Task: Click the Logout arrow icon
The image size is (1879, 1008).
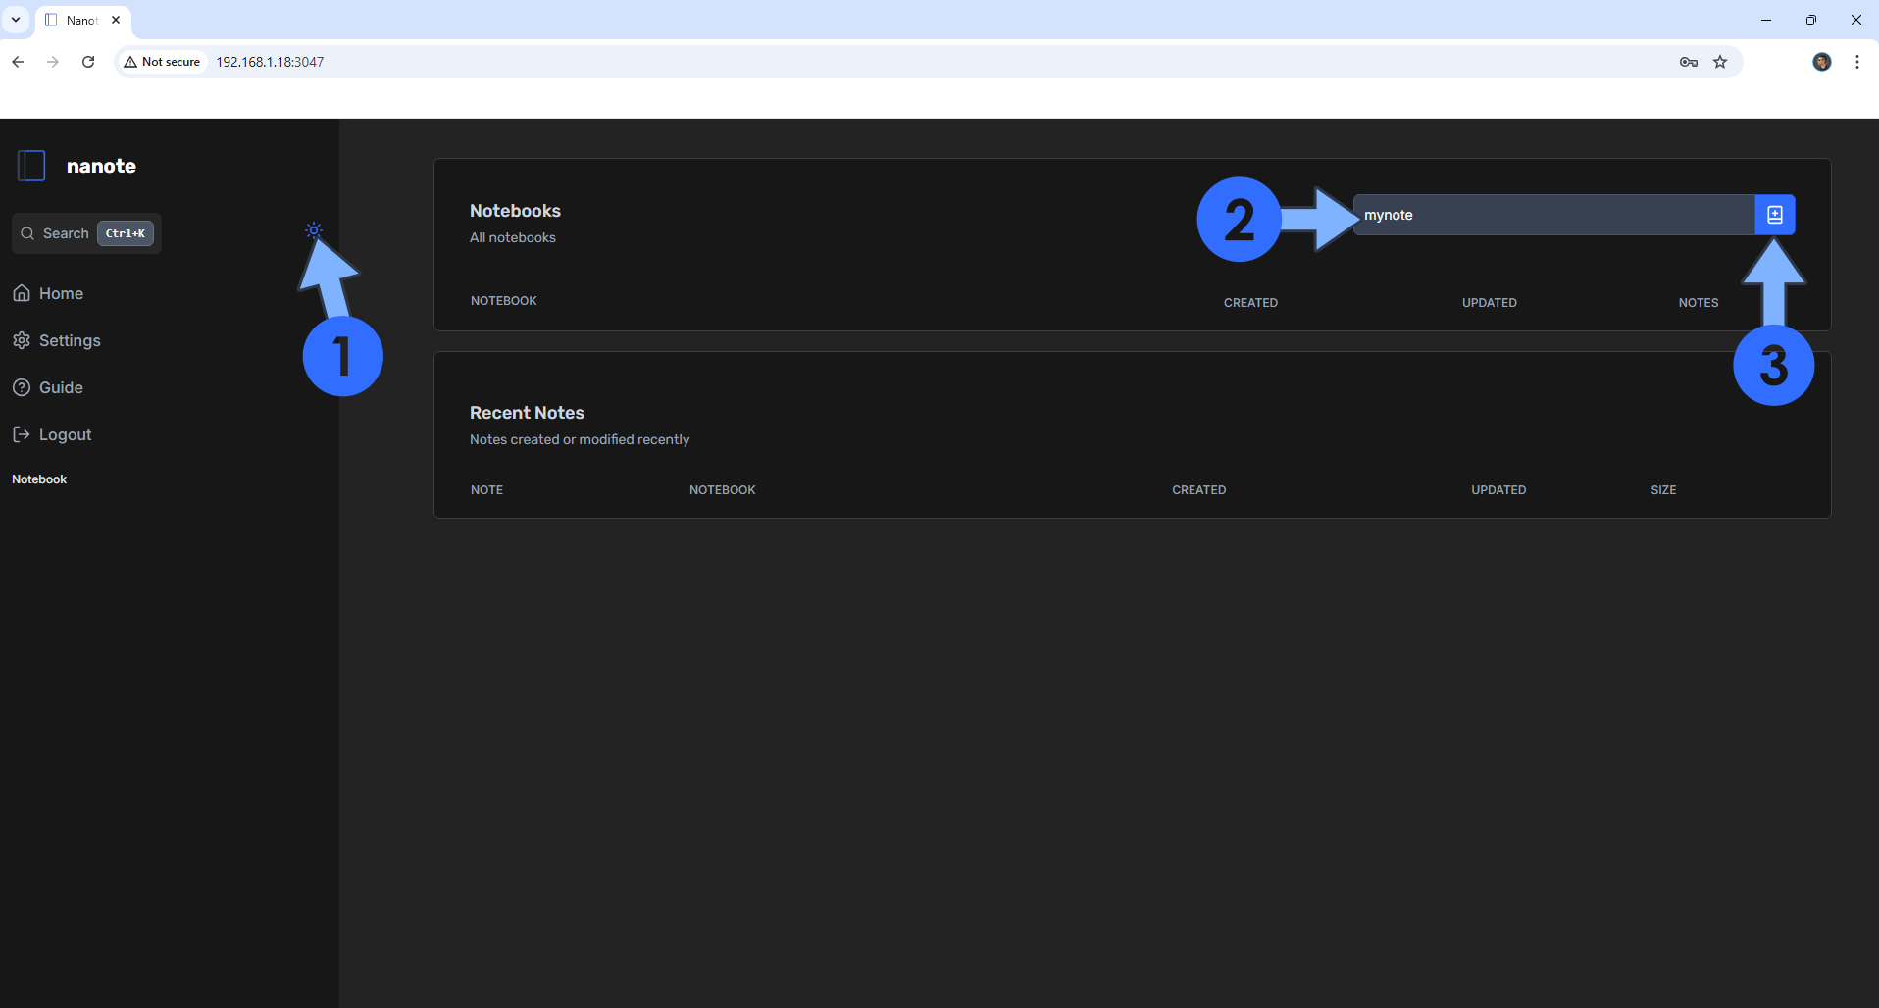Action: tap(22, 434)
